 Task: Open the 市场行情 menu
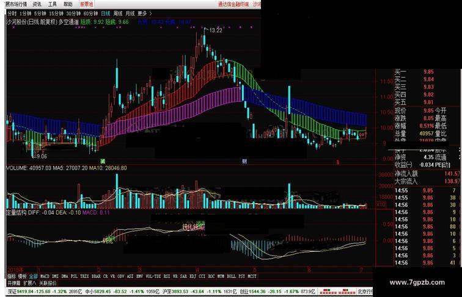click(18, 4)
